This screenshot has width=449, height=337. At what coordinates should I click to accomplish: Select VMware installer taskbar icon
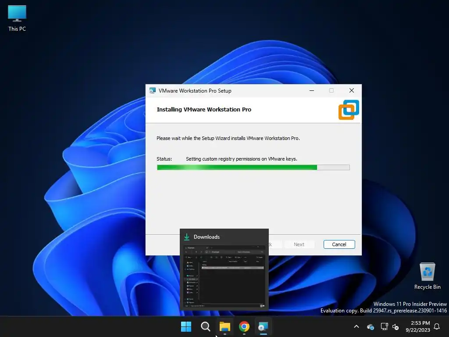coord(263,326)
